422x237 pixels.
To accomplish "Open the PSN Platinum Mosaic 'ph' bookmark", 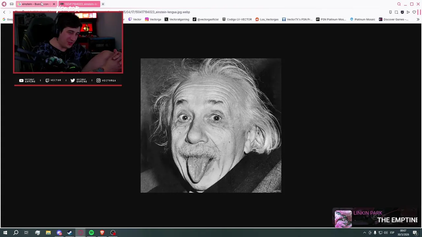I will (x=331, y=19).
